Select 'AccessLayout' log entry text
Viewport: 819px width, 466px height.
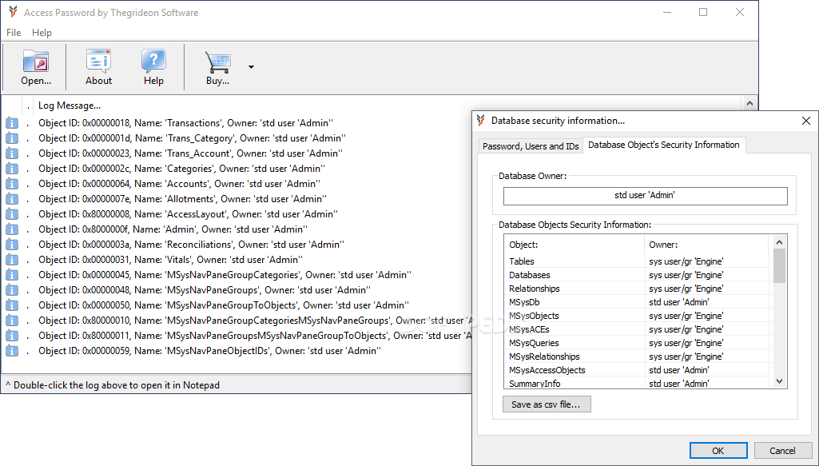(x=188, y=214)
